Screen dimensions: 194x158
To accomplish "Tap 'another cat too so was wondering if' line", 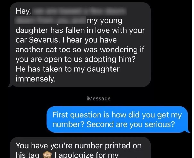I will coord(80,50).
